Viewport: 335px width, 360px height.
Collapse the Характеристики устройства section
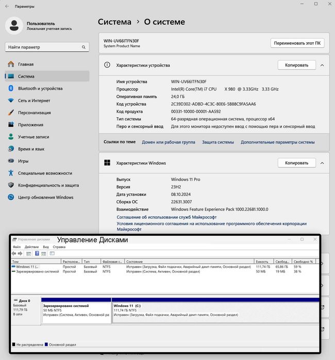(322, 65)
